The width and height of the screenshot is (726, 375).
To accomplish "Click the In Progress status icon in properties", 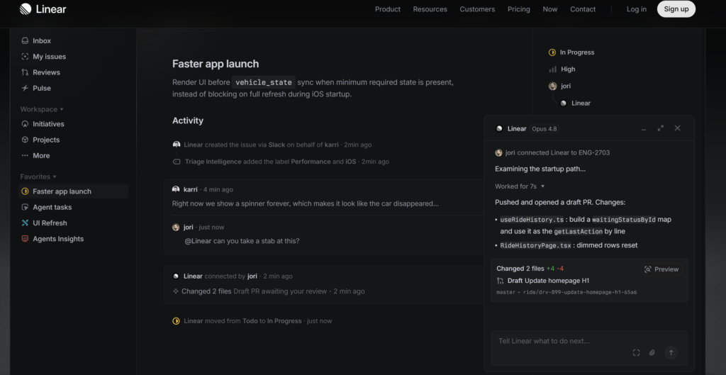I will [552, 52].
